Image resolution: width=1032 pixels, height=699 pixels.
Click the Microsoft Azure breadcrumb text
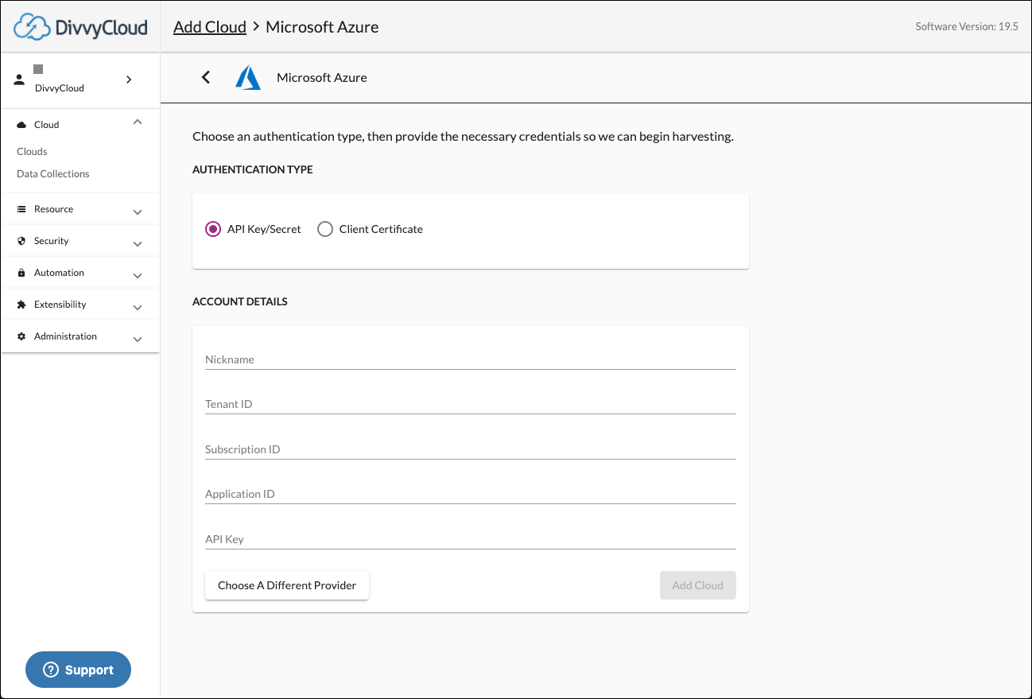tap(322, 27)
